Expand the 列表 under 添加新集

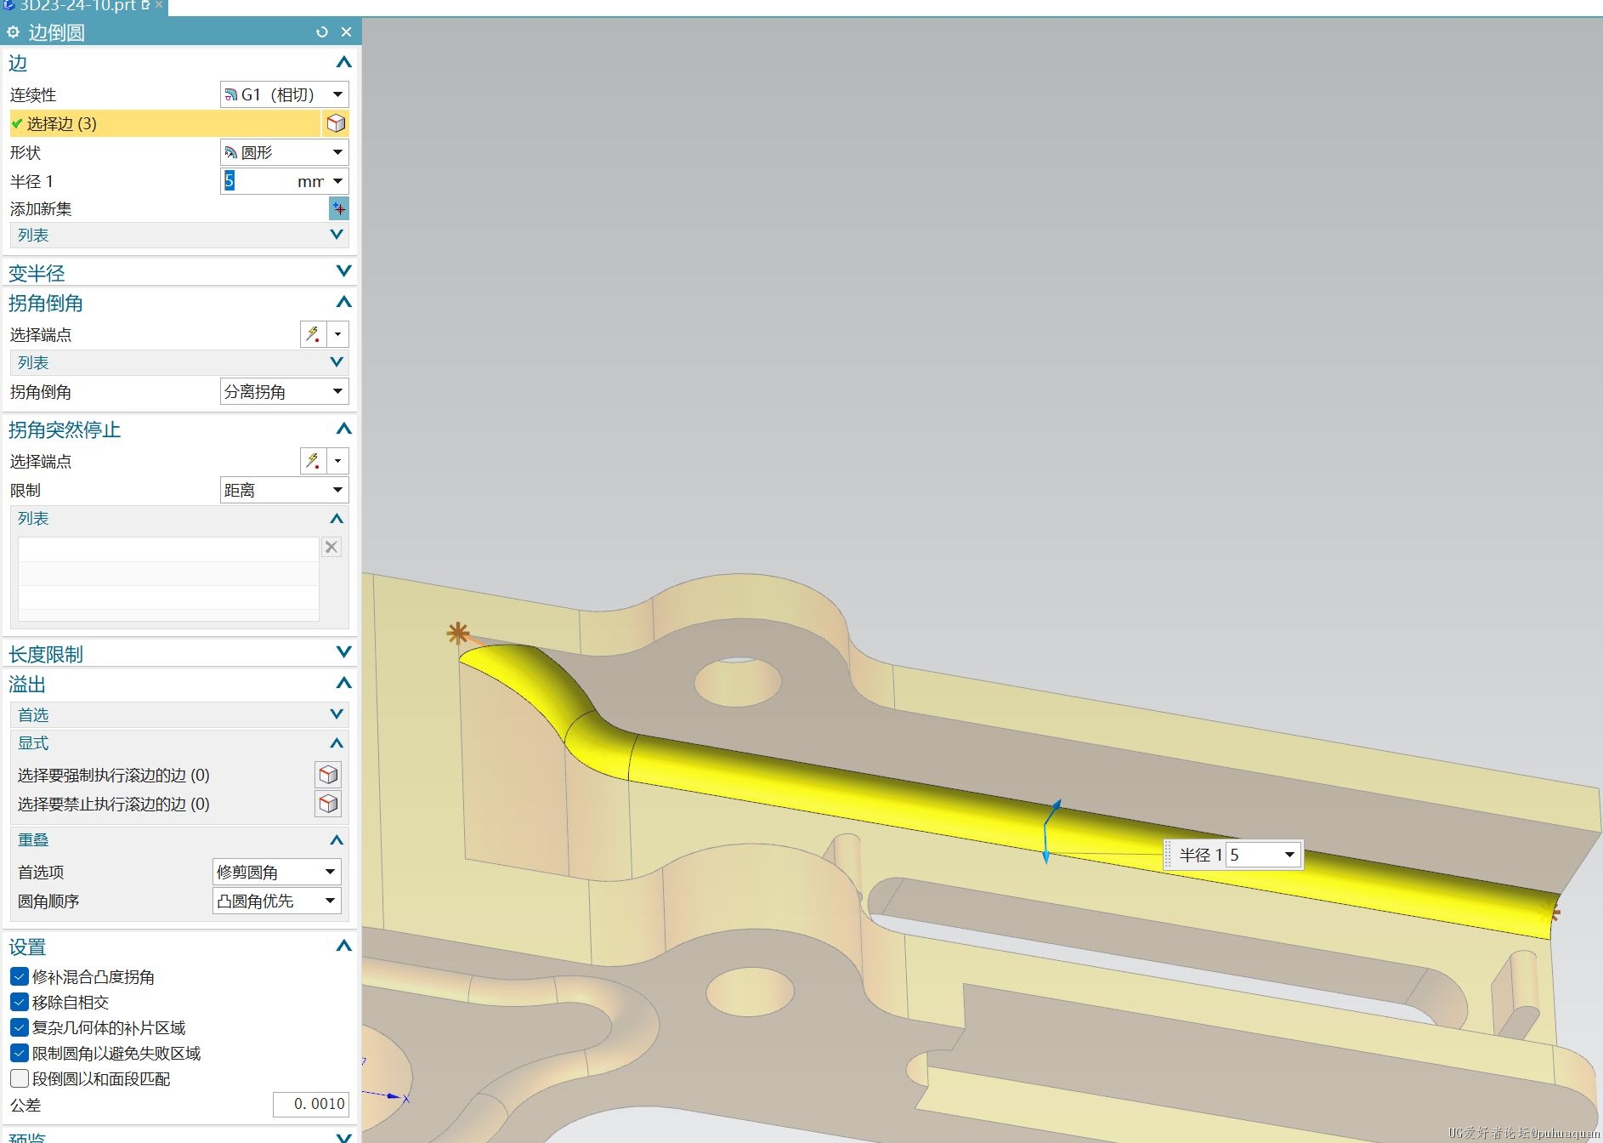pyautogui.click(x=337, y=235)
